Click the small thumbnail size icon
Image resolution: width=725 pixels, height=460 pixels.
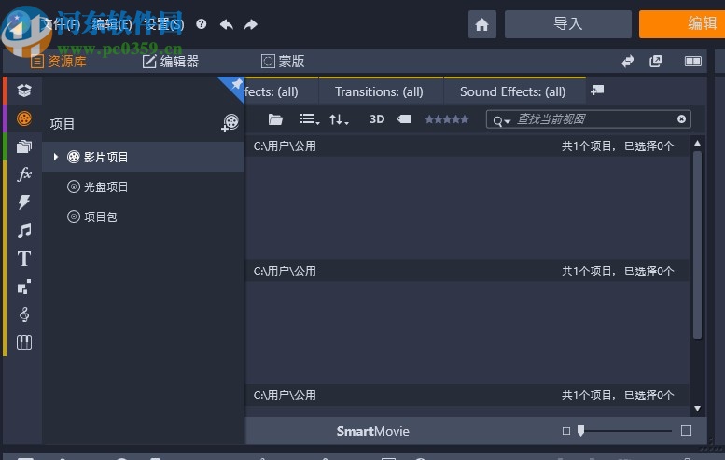tap(566, 431)
